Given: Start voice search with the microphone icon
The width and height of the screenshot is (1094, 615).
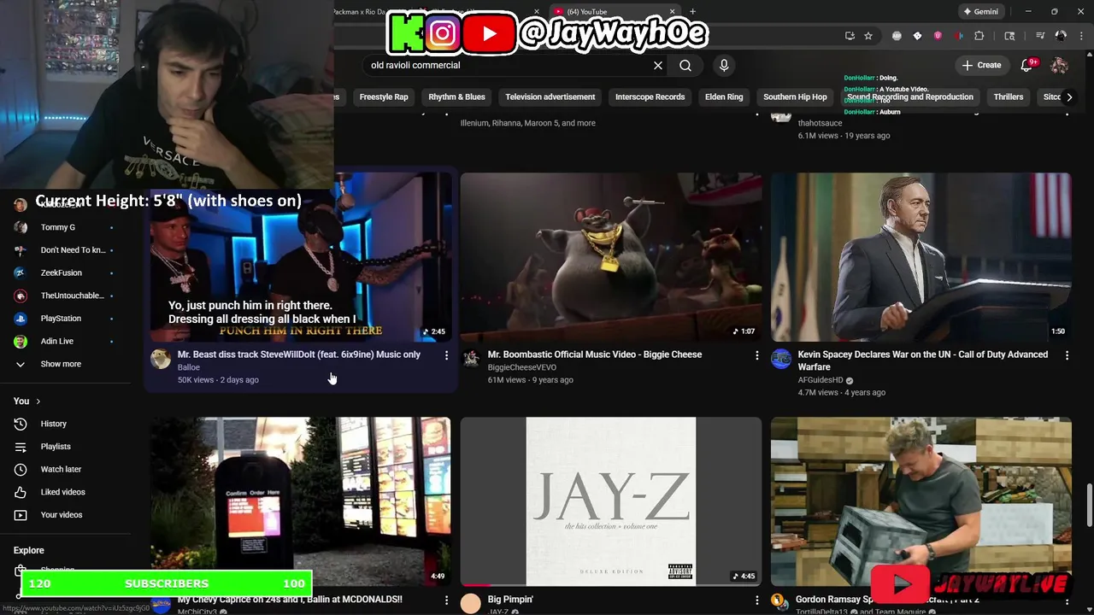Looking at the screenshot, I should coord(724,65).
